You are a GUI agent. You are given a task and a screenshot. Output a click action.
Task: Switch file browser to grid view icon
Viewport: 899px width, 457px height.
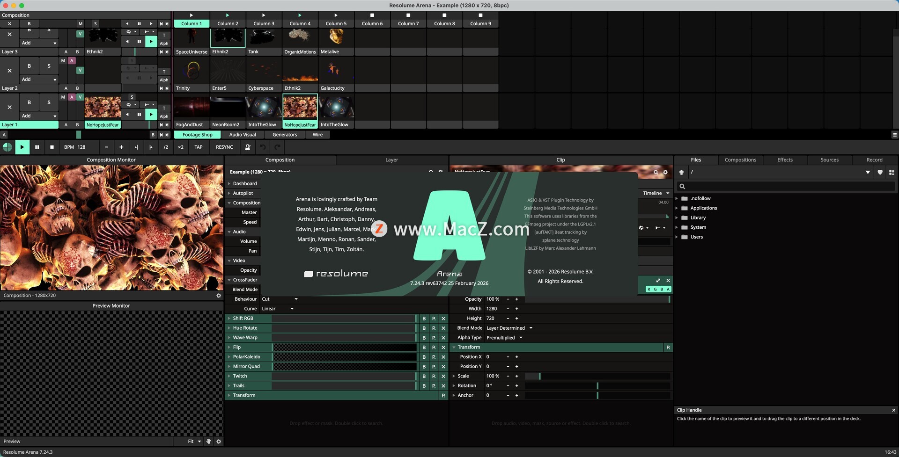coord(892,172)
